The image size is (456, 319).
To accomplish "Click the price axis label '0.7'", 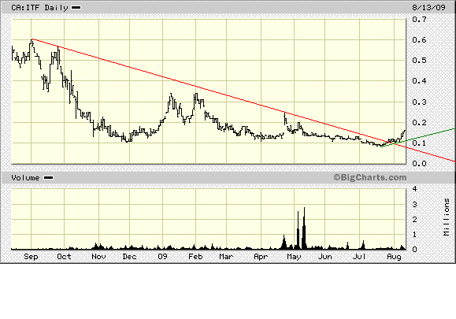I will coord(419,19).
